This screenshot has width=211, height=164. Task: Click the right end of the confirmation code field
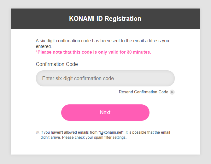tap(170, 78)
